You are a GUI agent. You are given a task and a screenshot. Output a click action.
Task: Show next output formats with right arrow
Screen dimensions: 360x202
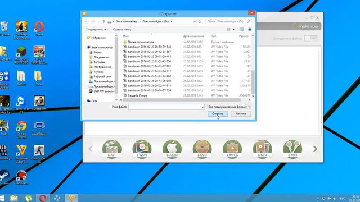click(x=315, y=149)
